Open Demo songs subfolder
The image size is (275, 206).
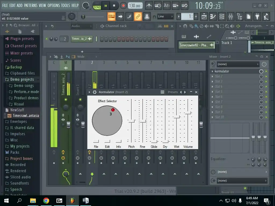tap(24, 86)
